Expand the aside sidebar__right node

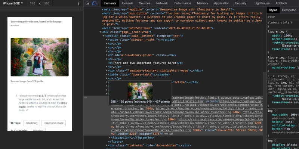tap(107, 40)
